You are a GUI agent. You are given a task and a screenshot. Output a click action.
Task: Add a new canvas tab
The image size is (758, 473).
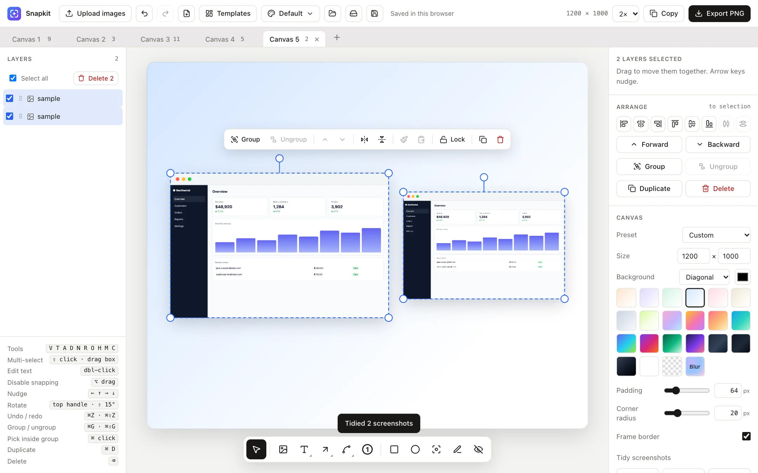click(337, 37)
